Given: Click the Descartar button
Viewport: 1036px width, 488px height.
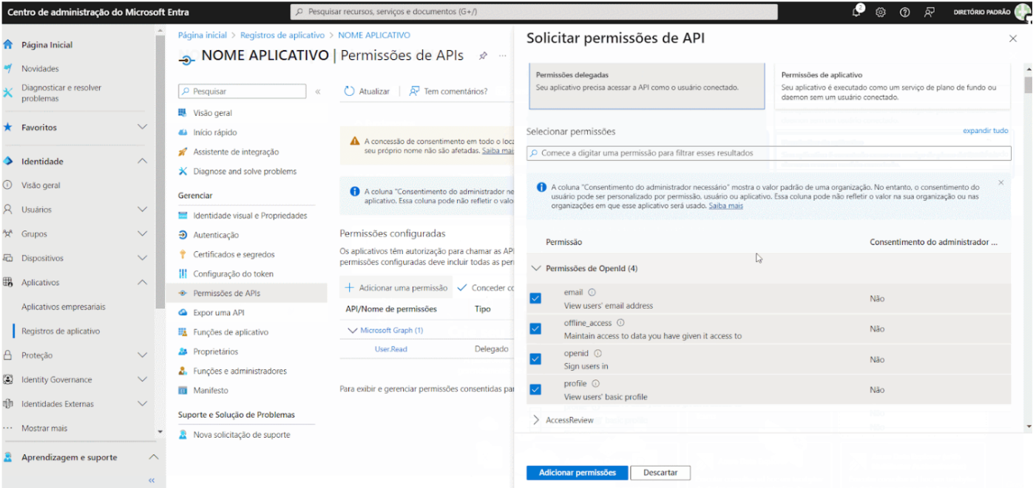Looking at the screenshot, I should [661, 472].
